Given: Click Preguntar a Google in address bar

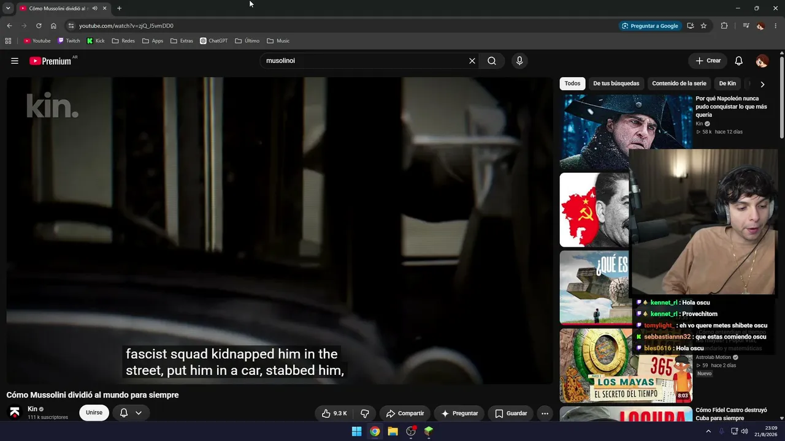Looking at the screenshot, I should pos(649,26).
